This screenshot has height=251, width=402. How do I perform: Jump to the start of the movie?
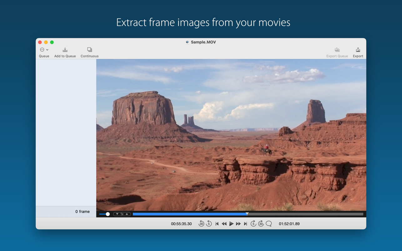217,224
